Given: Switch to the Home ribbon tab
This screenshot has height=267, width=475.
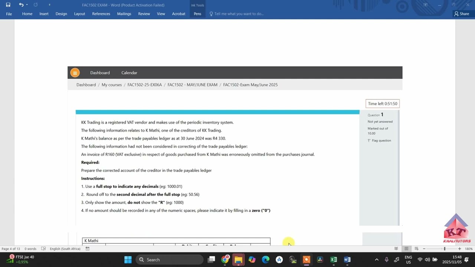Looking at the screenshot, I should [x=27, y=14].
